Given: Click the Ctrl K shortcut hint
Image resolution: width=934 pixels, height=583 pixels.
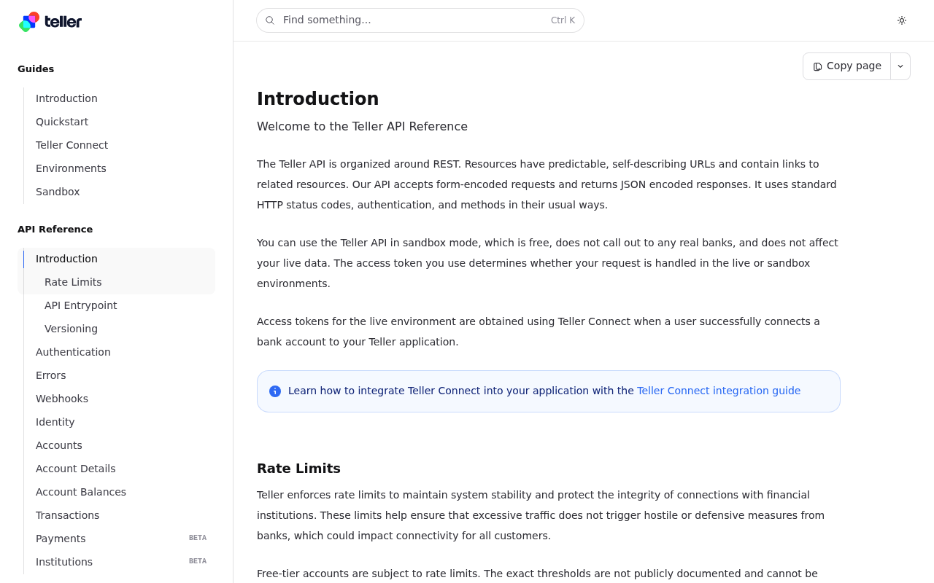Looking at the screenshot, I should [563, 20].
